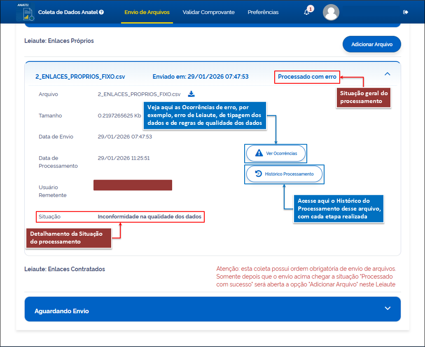Click the user avatar picture
Image resolution: width=425 pixels, height=347 pixels.
click(331, 12)
